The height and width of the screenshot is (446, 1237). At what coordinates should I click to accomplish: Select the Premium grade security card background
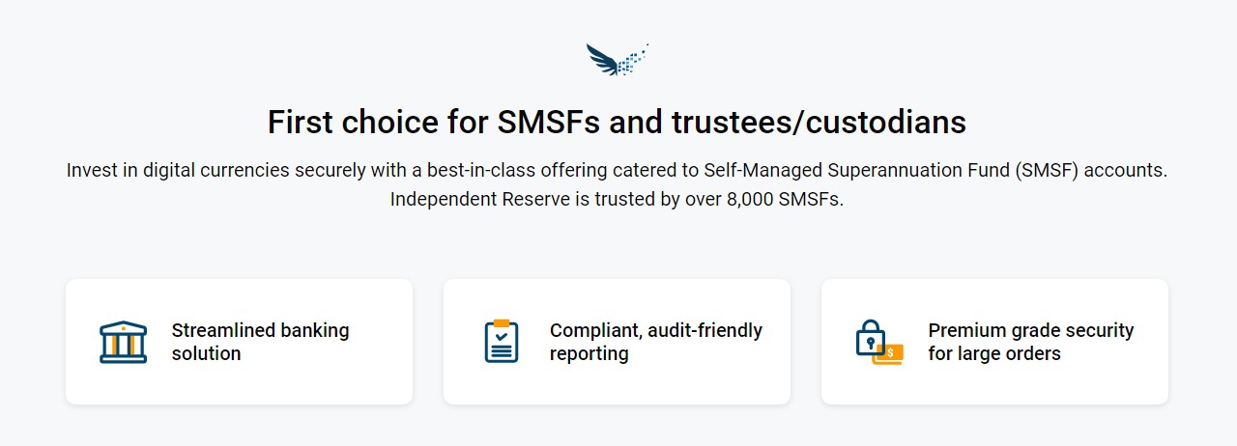coord(994,342)
